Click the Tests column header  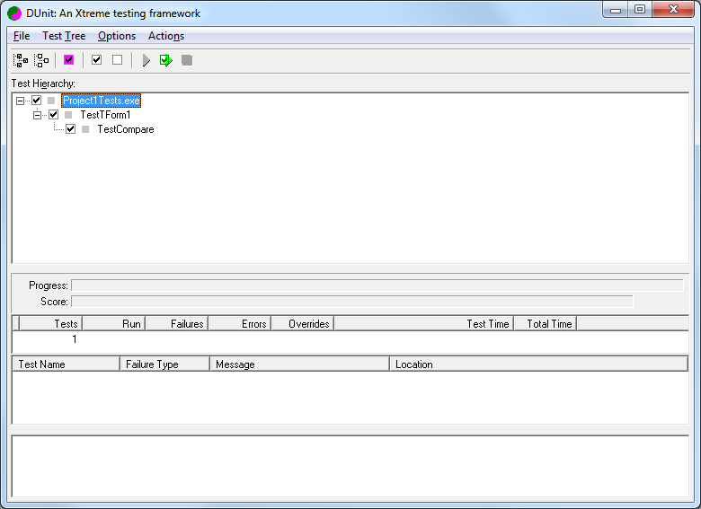(51, 324)
